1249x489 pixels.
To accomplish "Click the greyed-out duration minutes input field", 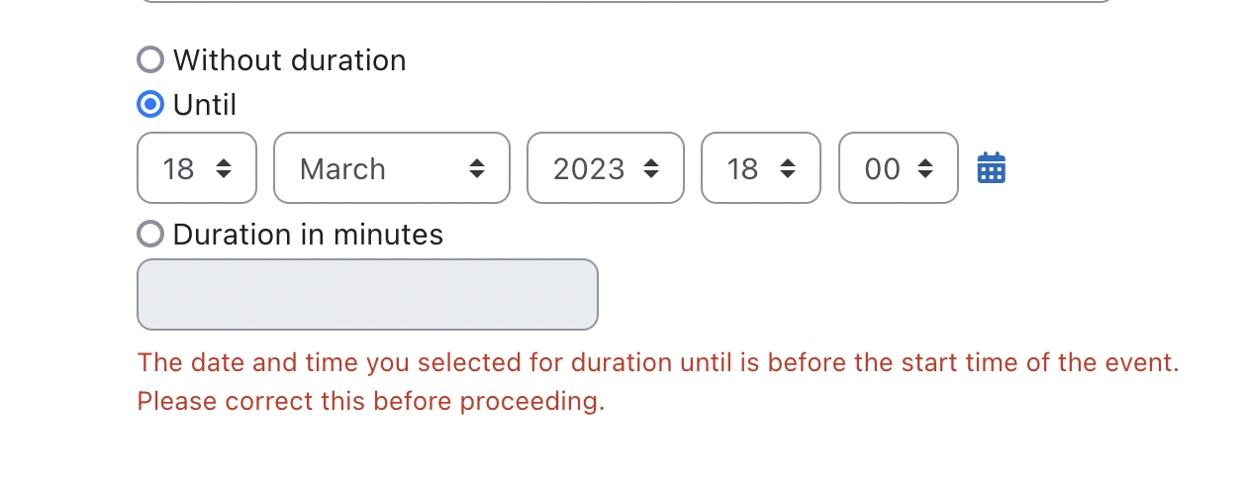I will (367, 294).
